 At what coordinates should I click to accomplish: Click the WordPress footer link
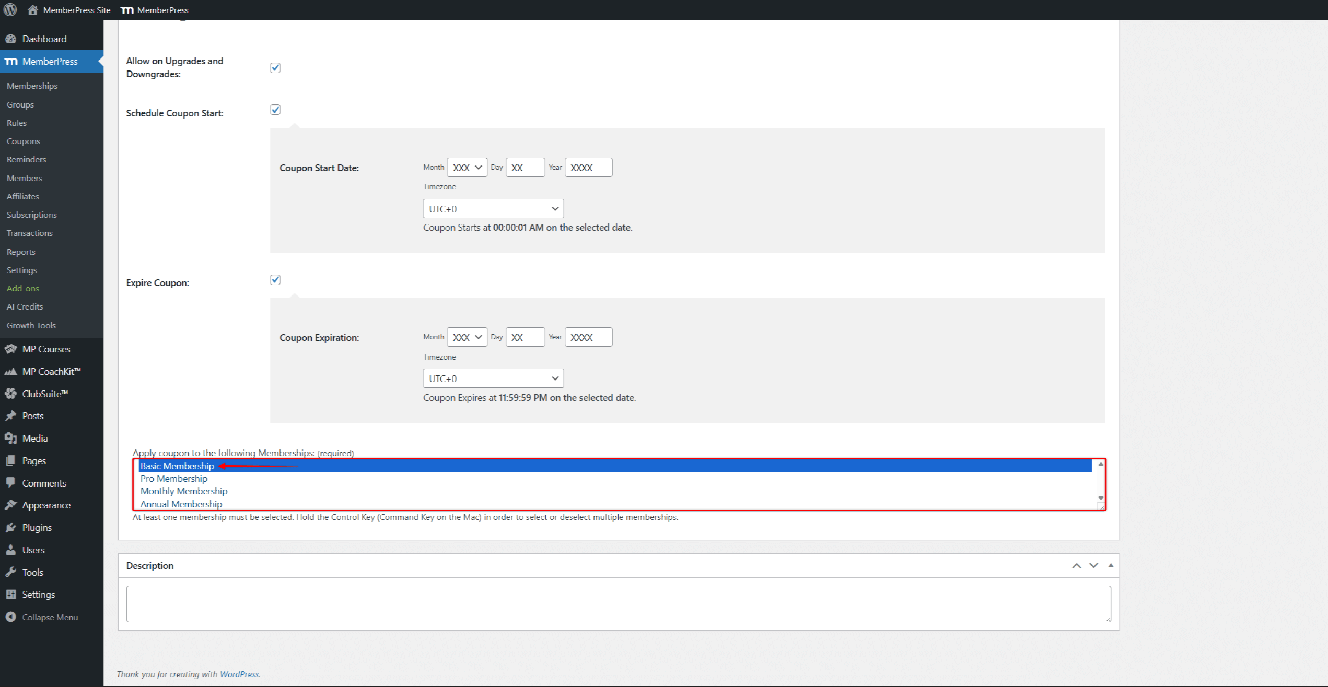point(239,674)
